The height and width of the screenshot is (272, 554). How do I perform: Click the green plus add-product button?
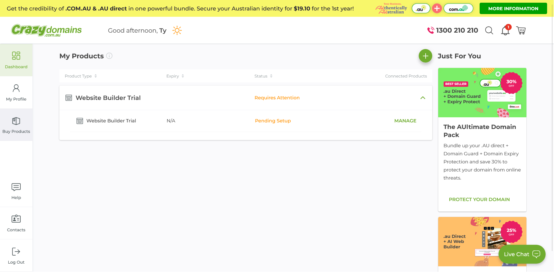click(425, 56)
